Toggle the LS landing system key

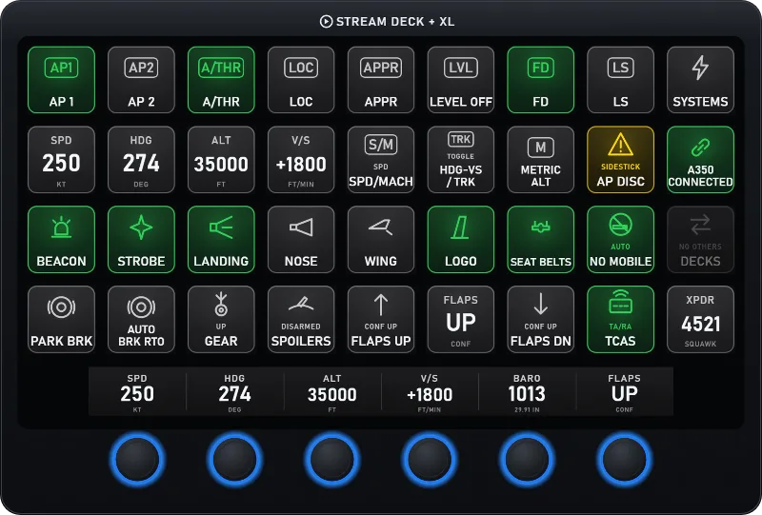(x=621, y=80)
